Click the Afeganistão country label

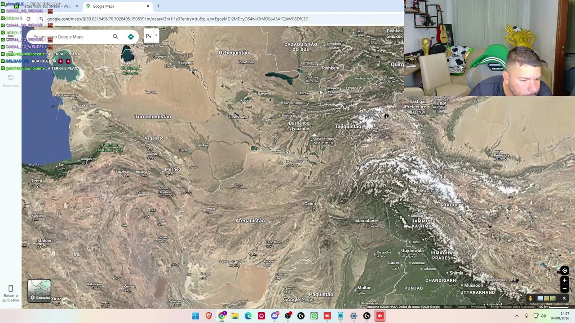250,221
